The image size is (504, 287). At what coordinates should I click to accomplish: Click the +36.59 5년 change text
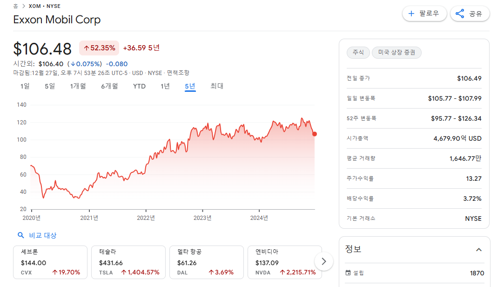click(141, 48)
